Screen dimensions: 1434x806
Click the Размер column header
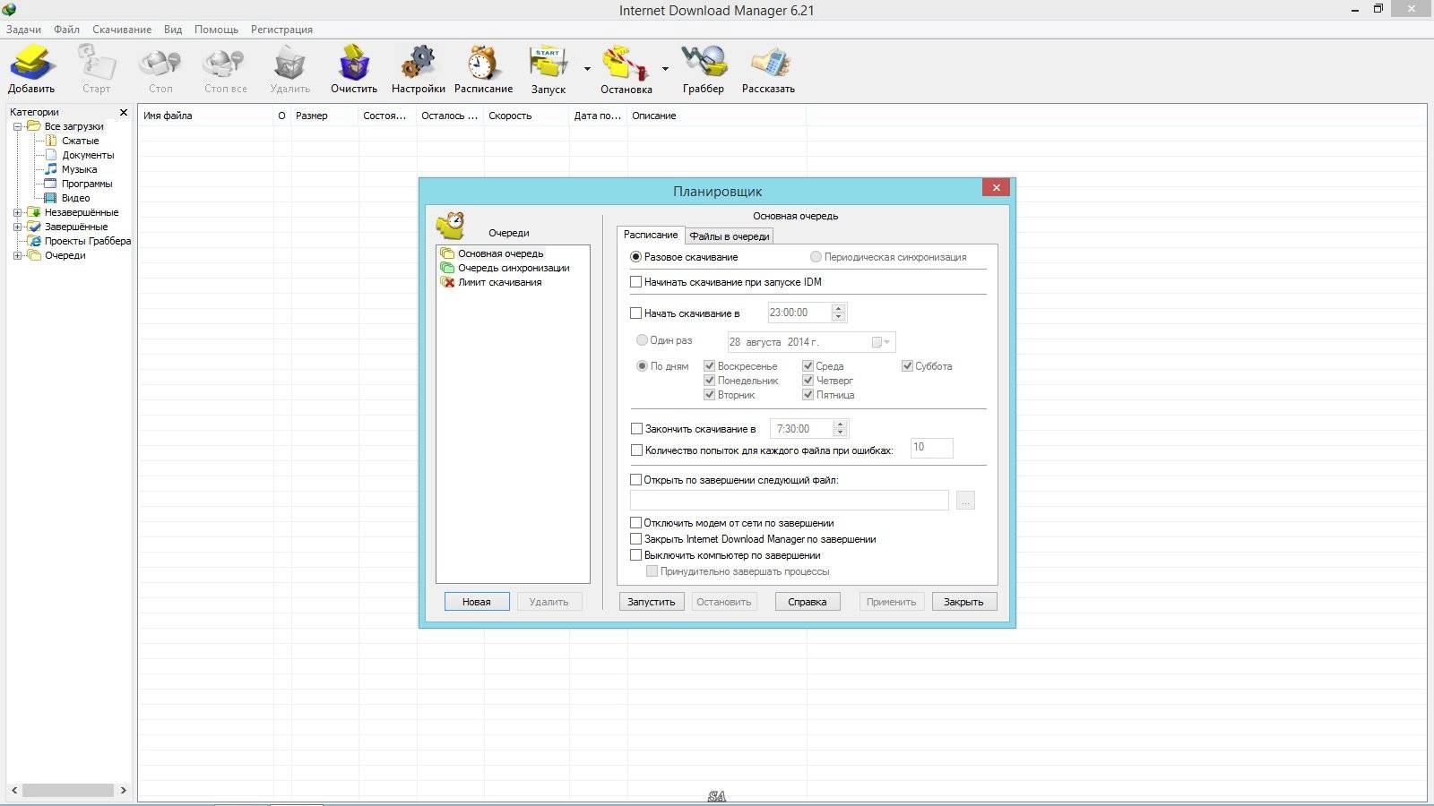[324, 116]
